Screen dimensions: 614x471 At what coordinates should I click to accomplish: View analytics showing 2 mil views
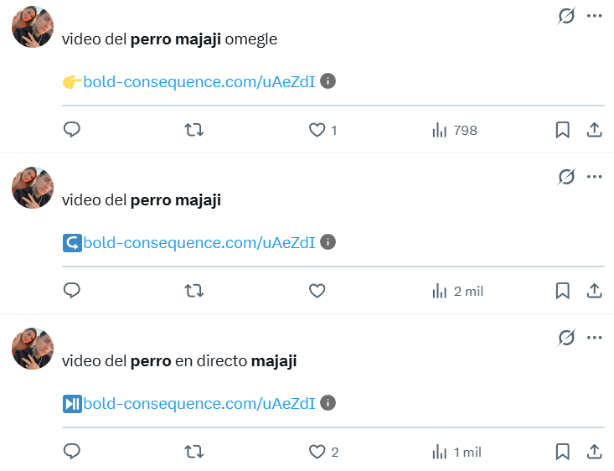pyautogui.click(x=457, y=291)
